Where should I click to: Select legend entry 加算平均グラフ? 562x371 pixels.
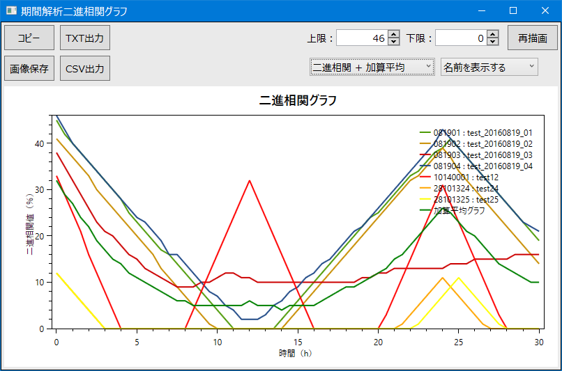tap(453, 210)
